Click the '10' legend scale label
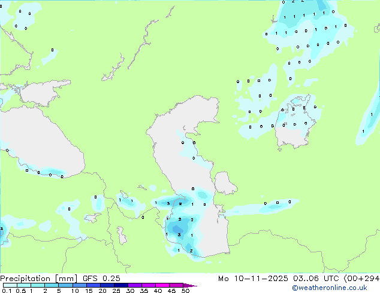Image resolution: width=380 pixels, height=293 pixels. click(x=75, y=291)
